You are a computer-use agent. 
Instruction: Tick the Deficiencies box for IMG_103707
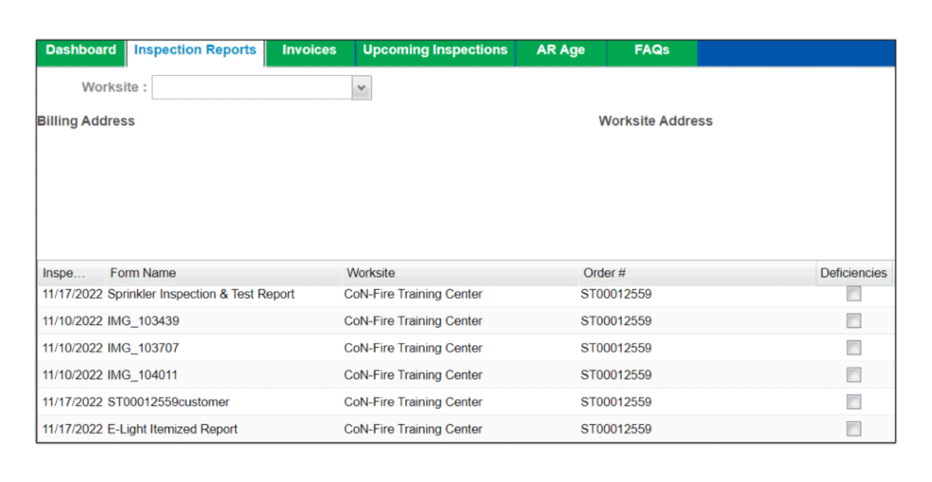pos(853,348)
